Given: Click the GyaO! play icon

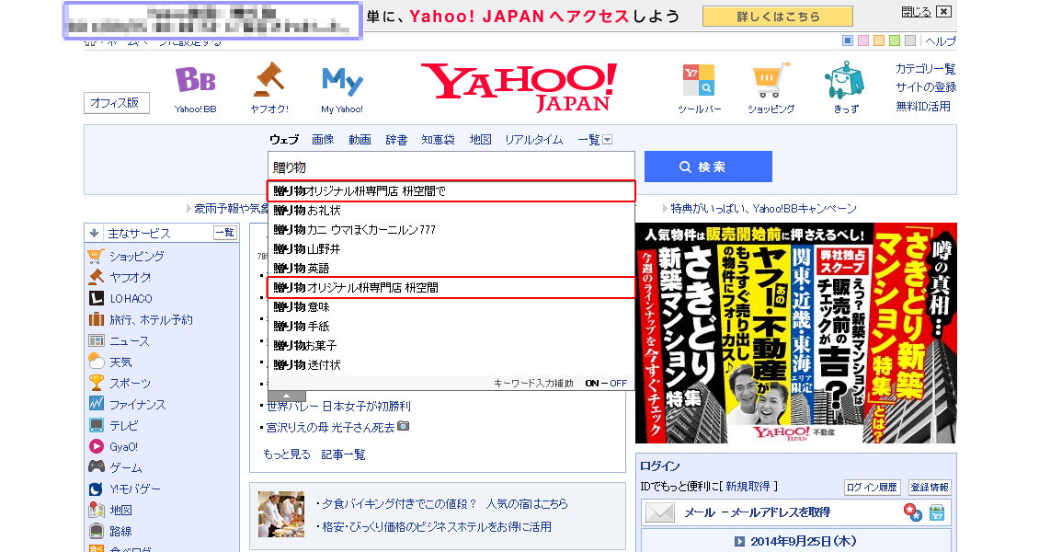Looking at the screenshot, I should (96, 446).
